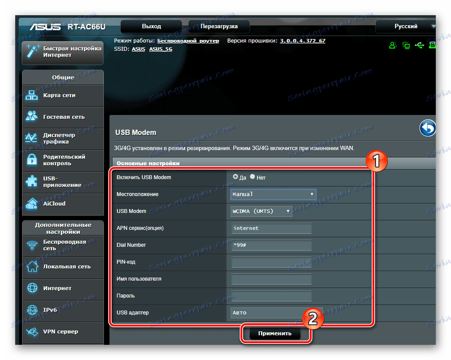The width and height of the screenshot is (451, 360).
Task: Click the 'USB Modem' page title
Action: (x=136, y=133)
